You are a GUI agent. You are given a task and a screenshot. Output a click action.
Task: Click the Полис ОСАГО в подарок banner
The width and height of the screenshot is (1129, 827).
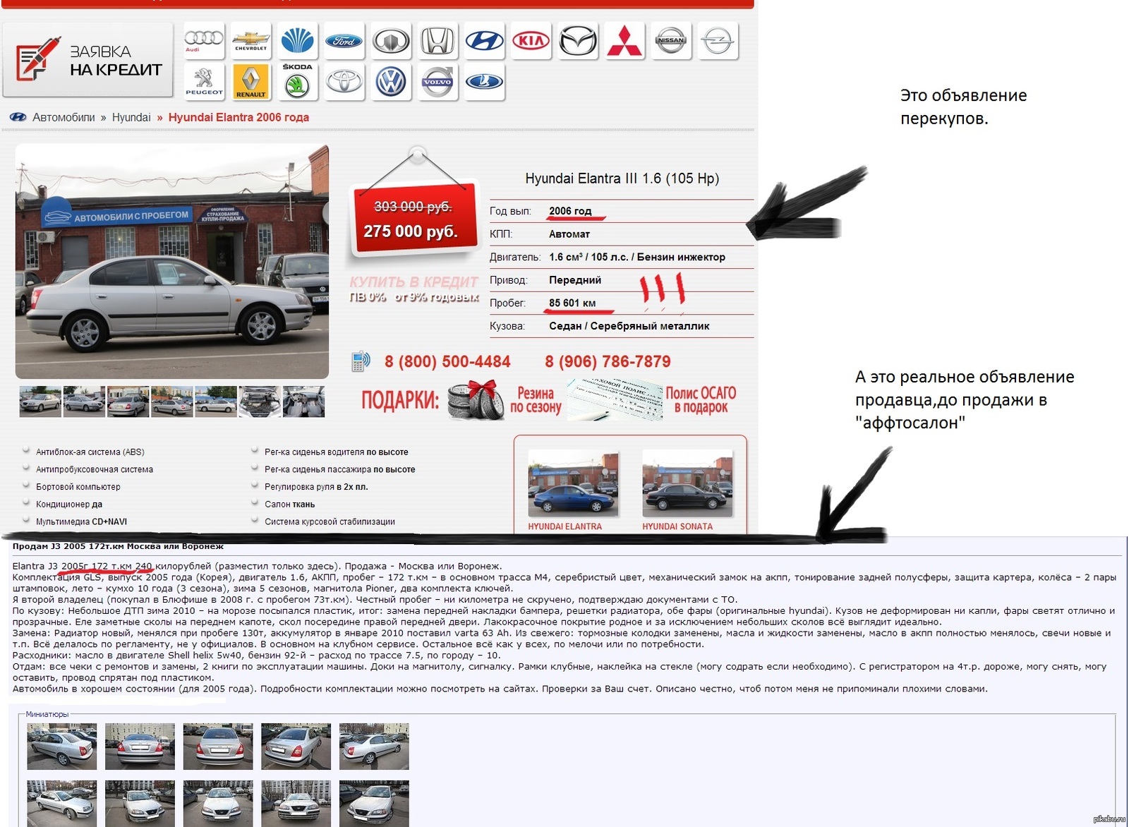pyautogui.click(x=652, y=400)
